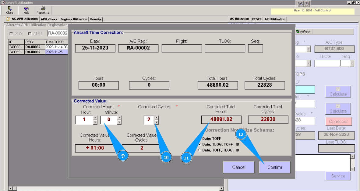Increase Corrected Cycles value
Screen dimensions: 360x191
click(156, 118)
